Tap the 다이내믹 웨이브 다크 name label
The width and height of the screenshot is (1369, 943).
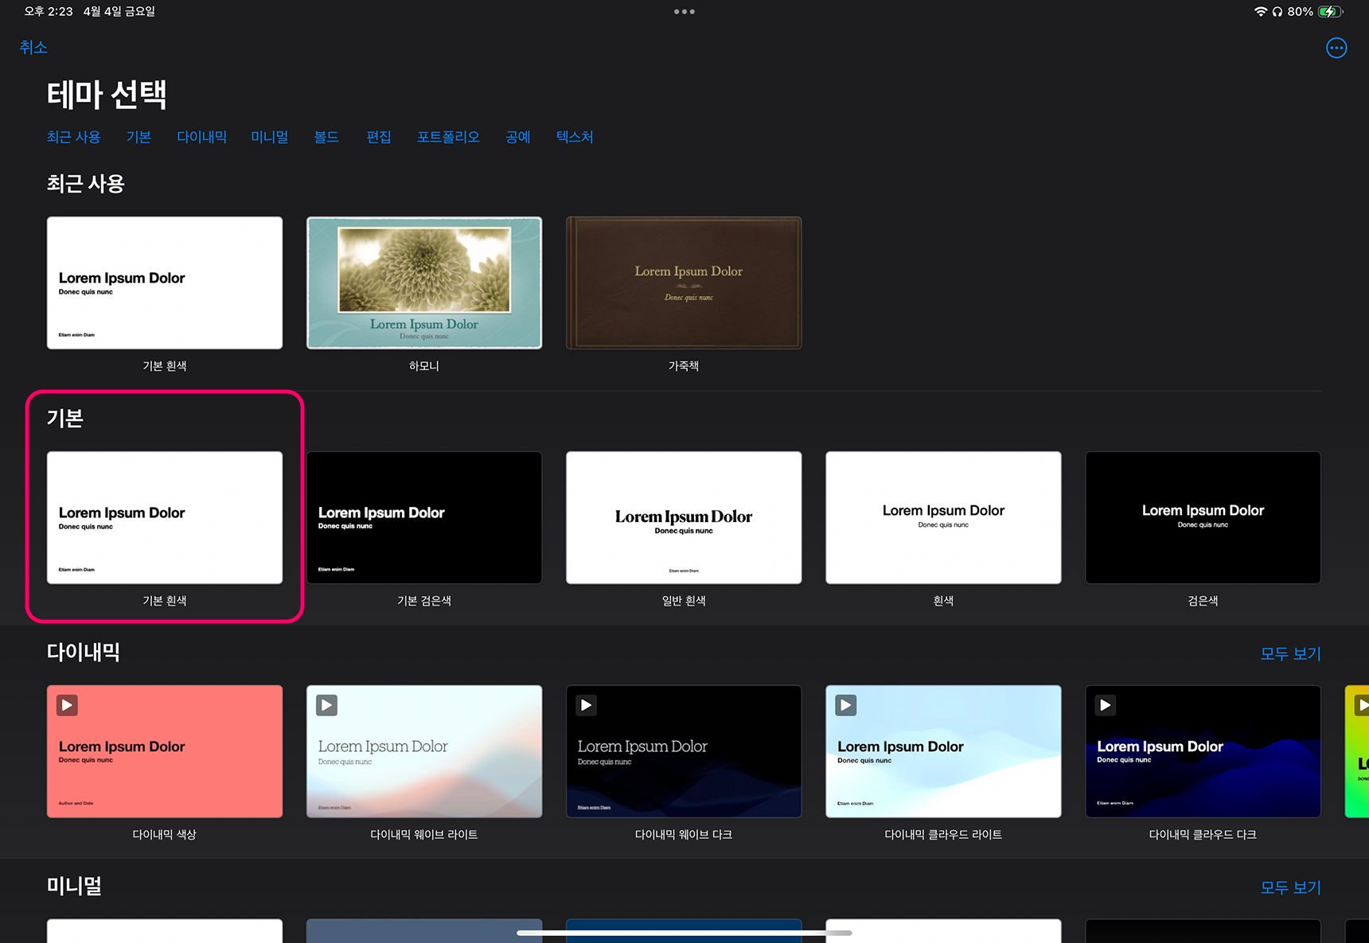[684, 835]
